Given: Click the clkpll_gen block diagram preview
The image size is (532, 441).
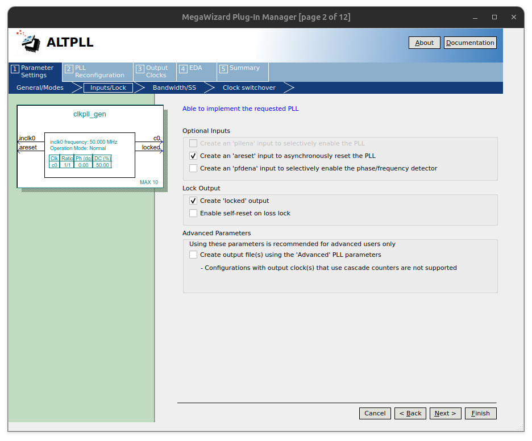Looking at the screenshot, I should (90, 146).
